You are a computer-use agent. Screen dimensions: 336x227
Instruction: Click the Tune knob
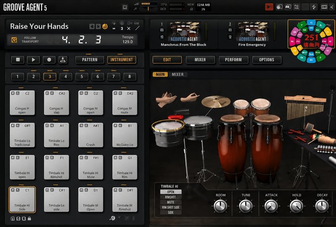(x=246, y=206)
